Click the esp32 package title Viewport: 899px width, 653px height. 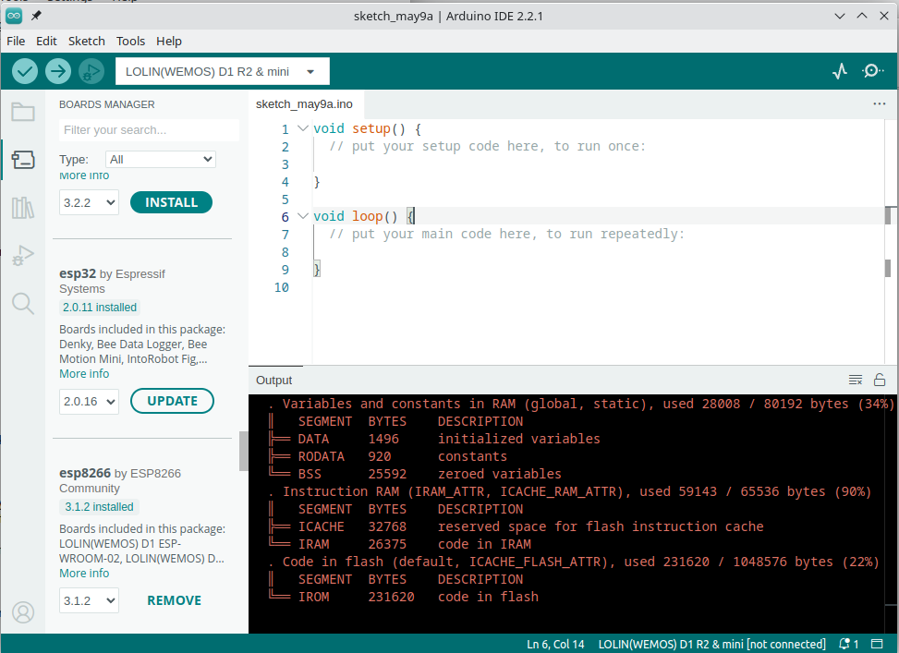pyautogui.click(x=78, y=273)
